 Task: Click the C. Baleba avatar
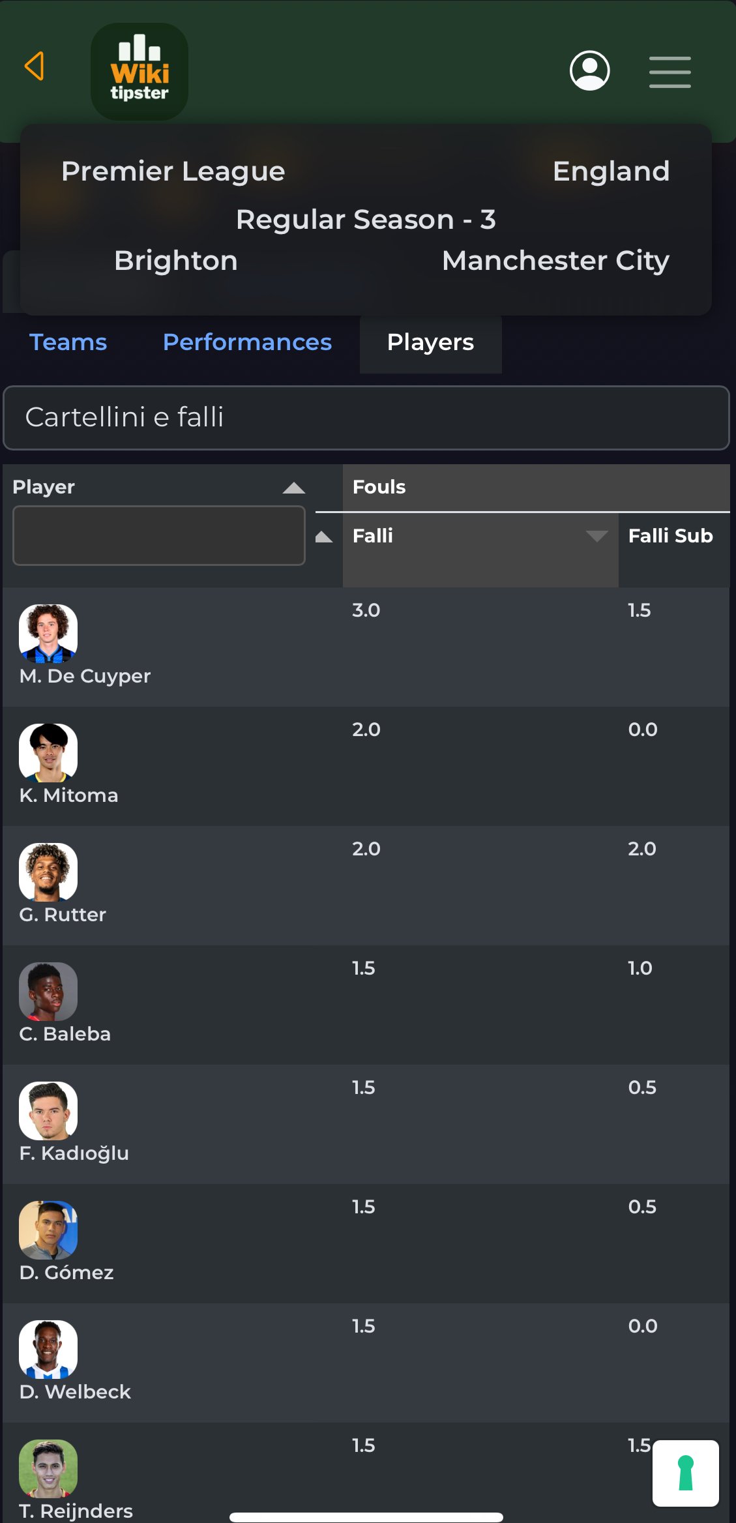(48, 991)
